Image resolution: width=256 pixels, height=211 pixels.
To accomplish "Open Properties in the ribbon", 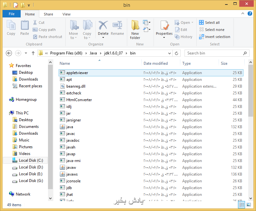I will (x=164, y=27).
